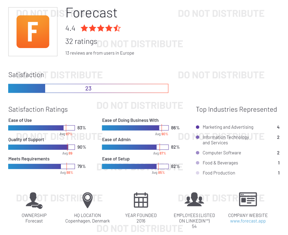Image resolution: width=288 pixels, height=235 pixels.
Task: Click the Meets Requirements rating bar
Action: (x=42, y=166)
